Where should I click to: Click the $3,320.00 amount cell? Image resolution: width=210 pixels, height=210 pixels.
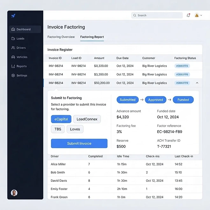[x=101, y=66]
